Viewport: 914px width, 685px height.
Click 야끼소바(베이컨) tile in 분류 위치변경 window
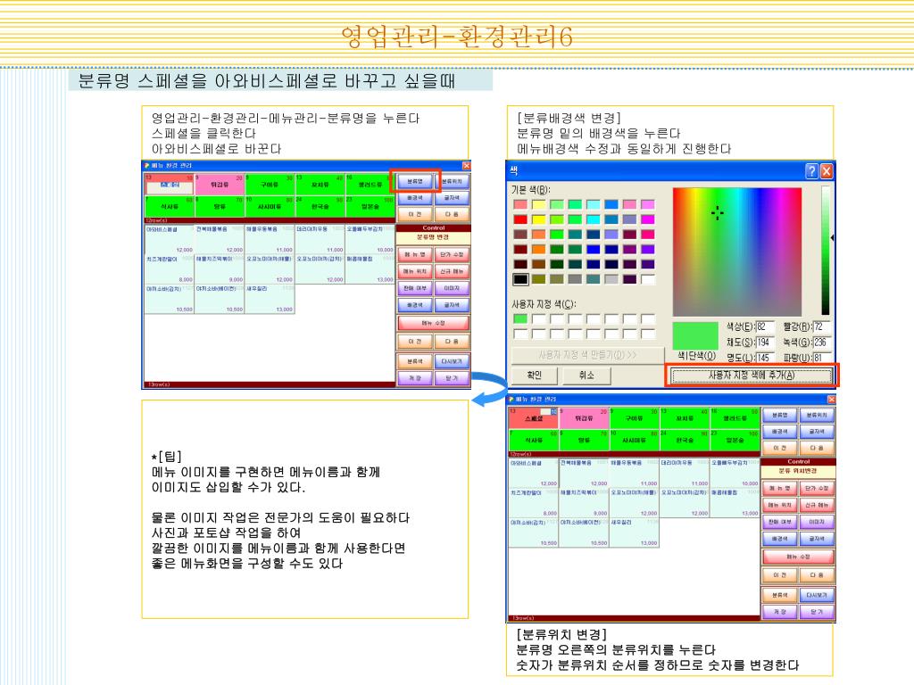coord(584,533)
